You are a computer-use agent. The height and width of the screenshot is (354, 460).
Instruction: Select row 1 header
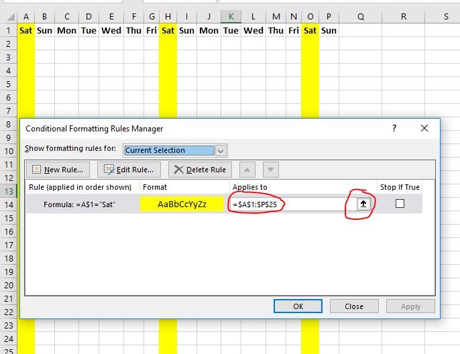click(9, 30)
